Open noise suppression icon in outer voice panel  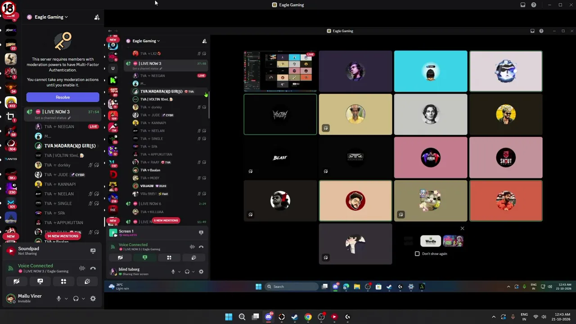tap(82, 268)
